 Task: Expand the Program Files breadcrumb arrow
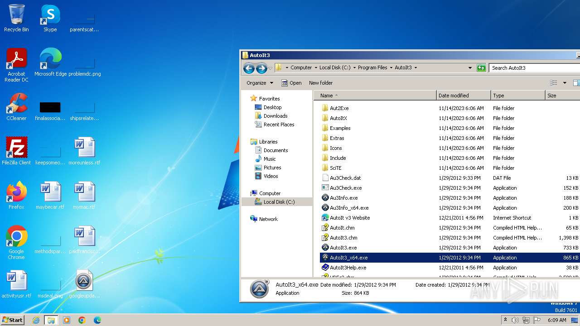(391, 68)
